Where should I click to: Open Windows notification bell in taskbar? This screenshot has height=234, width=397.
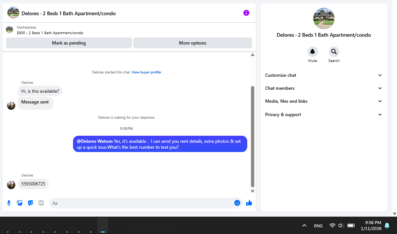click(387, 225)
